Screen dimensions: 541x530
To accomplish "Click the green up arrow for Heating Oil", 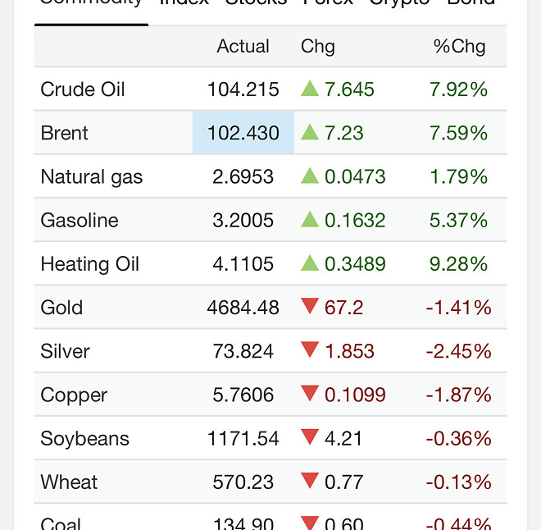I will coord(309,263).
